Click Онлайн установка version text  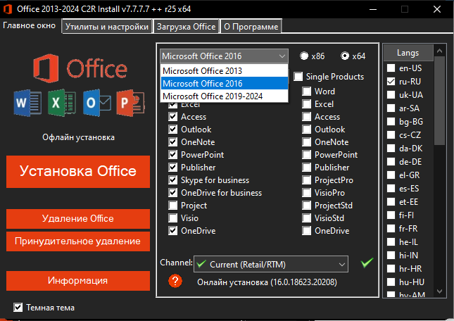click(x=267, y=282)
